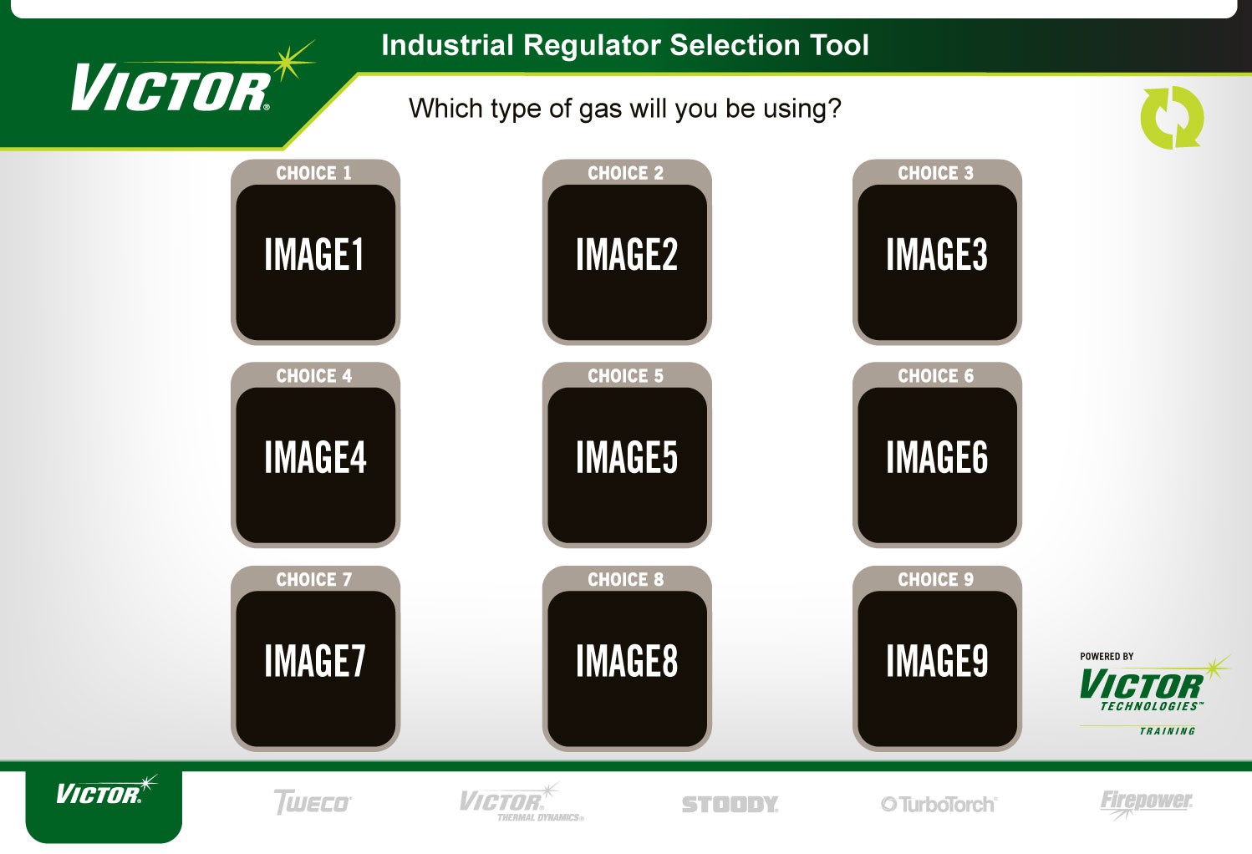Click the Choice 9 IMAGE9 tile
The width and height of the screenshot is (1252, 854).
(x=936, y=660)
